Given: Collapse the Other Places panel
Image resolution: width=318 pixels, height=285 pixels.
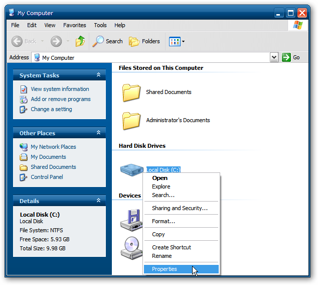Looking at the screenshot, I should (99, 133).
